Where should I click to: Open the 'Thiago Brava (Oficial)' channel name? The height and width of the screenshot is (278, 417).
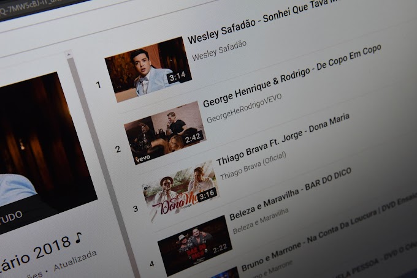[253, 166]
